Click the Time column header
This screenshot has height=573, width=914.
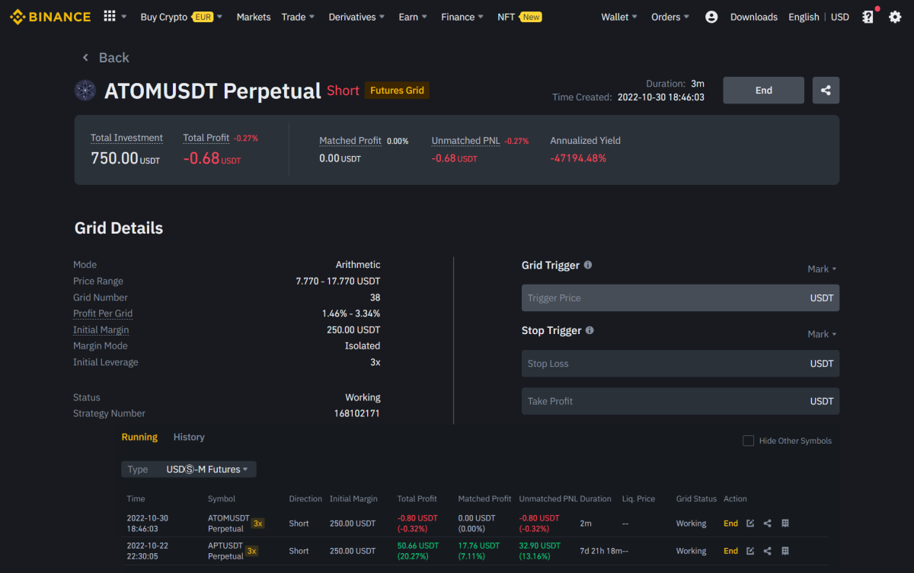(x=136, y=499)
